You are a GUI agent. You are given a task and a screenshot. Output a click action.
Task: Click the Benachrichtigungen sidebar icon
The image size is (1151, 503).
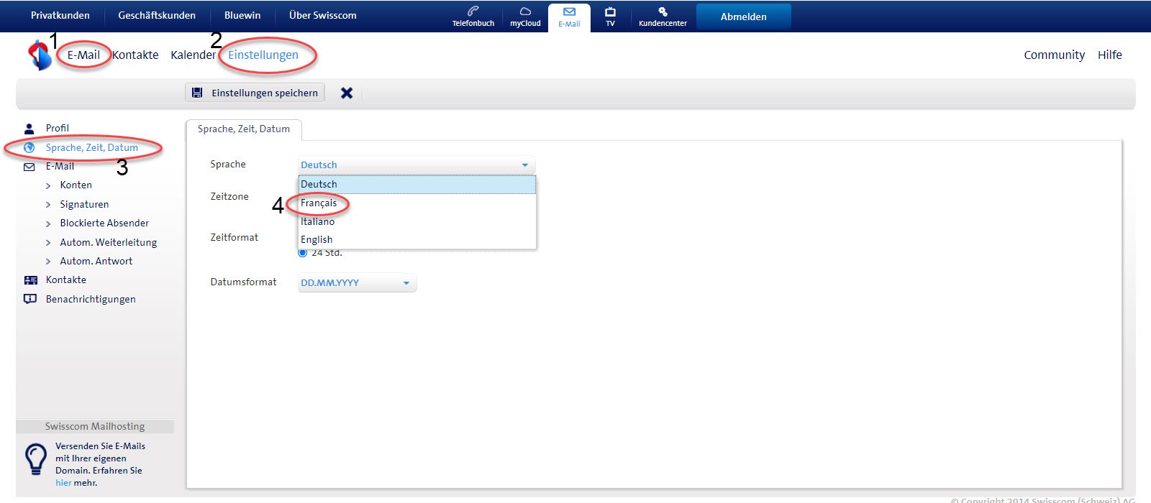(30, 299)
